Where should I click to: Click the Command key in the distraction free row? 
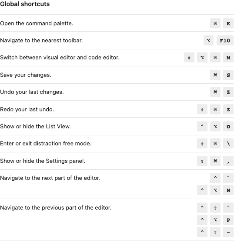click(x=215, y=143)
